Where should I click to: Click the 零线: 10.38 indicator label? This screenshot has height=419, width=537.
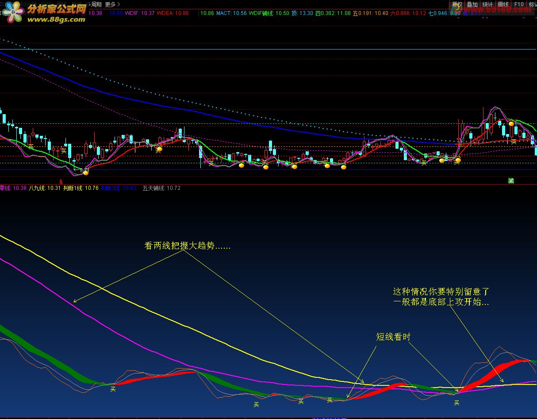tap(13, 188)
